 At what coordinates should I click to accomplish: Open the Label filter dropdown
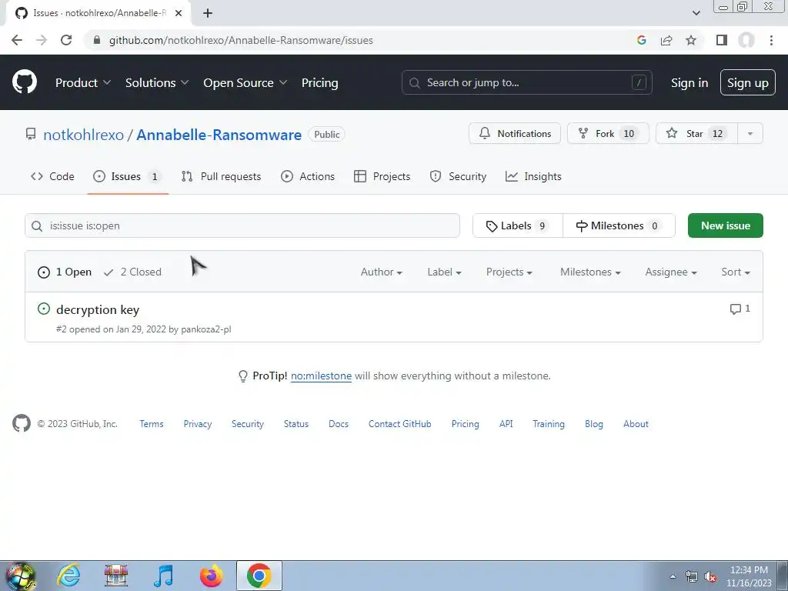tap(444, 272)
